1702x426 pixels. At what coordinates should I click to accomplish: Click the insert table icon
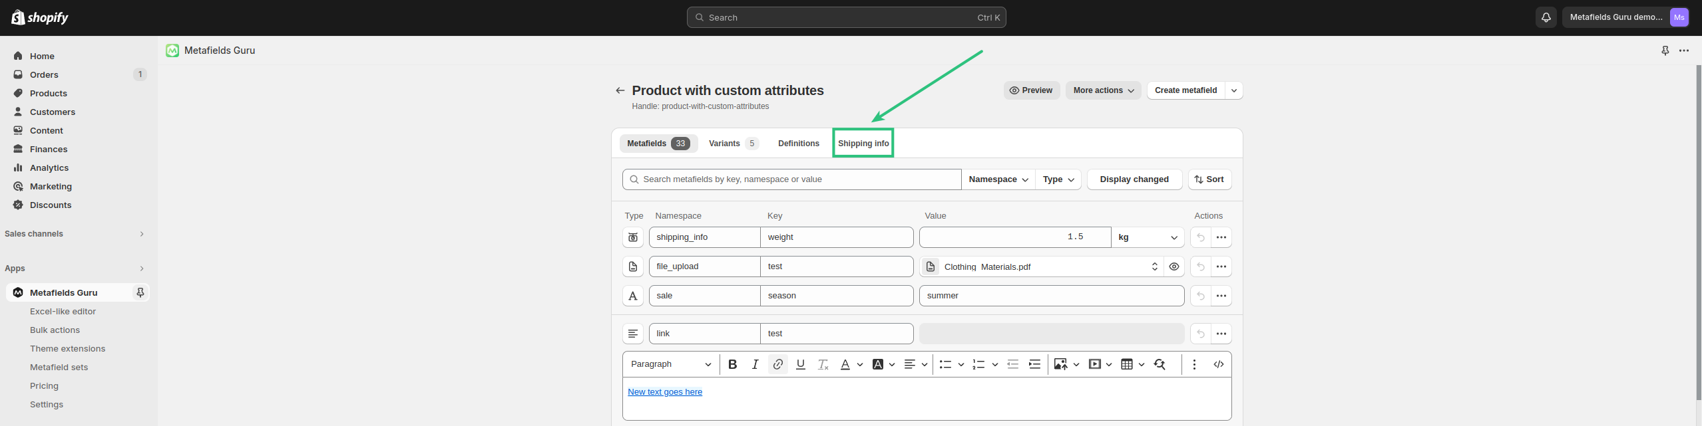click(x=1126, y=364)
